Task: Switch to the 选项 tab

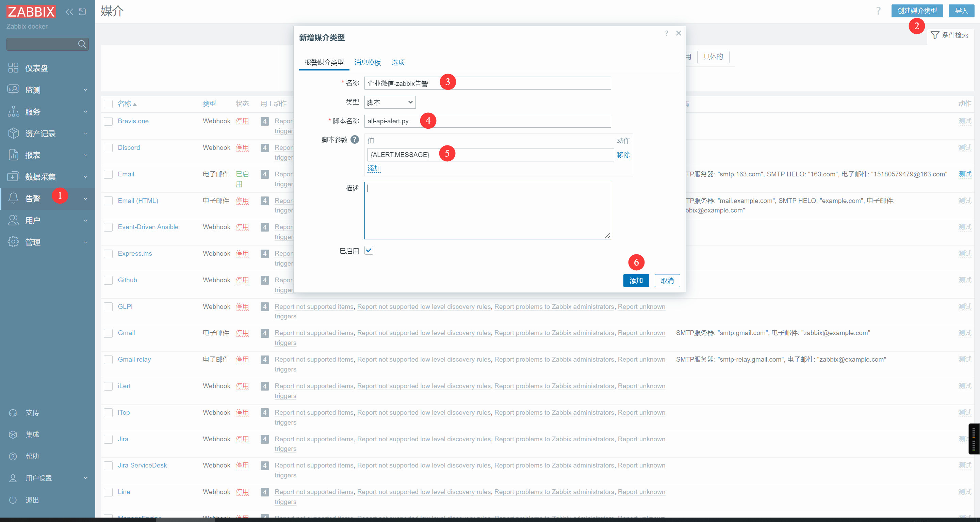Action: pyautogui.click(x=398, y=62)
